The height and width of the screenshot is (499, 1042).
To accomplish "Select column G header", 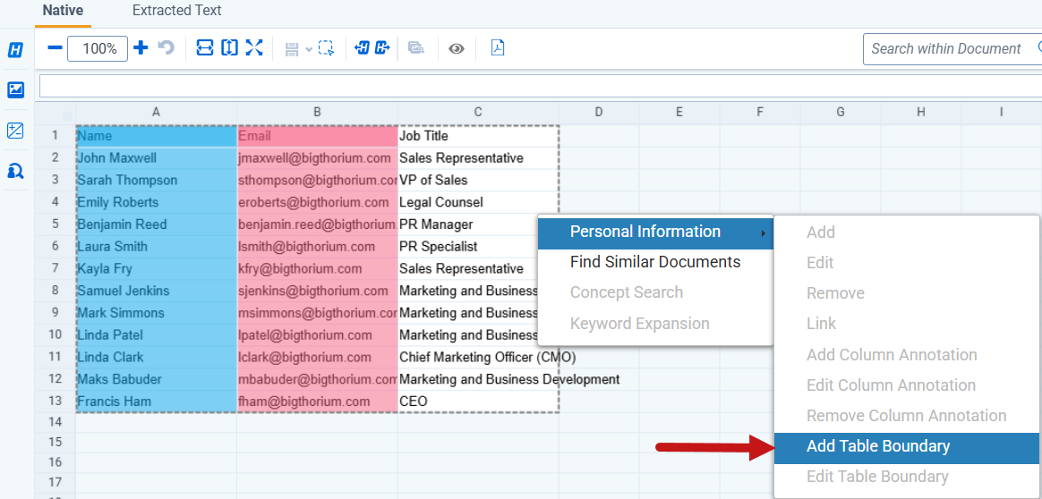I will point(841,113).
